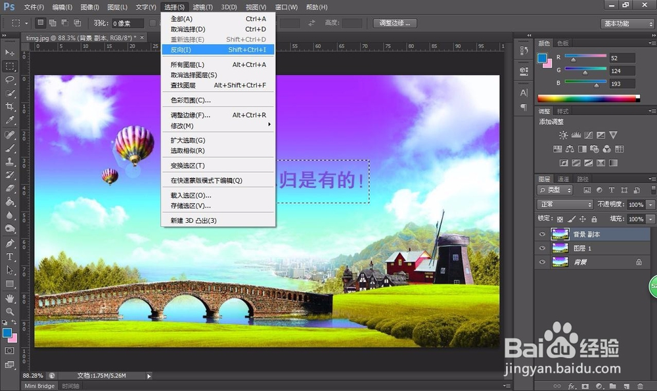Image resolution: width=657 pixels, height=391 pixels.
Task: Toggle visibility of the 背景 layer
Action: click(542, 262)
